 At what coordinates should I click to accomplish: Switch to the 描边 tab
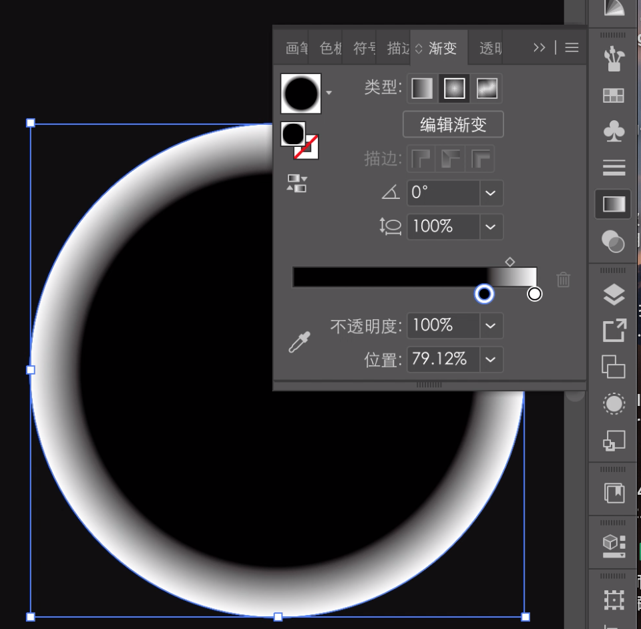click(398, 48)
